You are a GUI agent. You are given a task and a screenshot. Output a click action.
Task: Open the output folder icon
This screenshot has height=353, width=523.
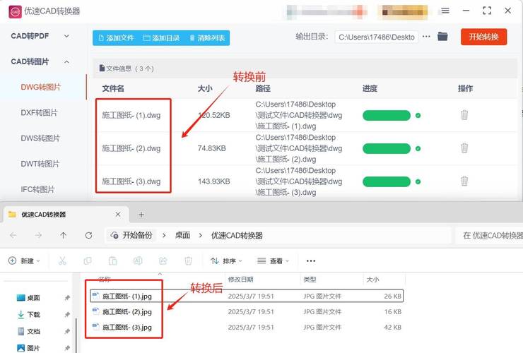[442, 36]
